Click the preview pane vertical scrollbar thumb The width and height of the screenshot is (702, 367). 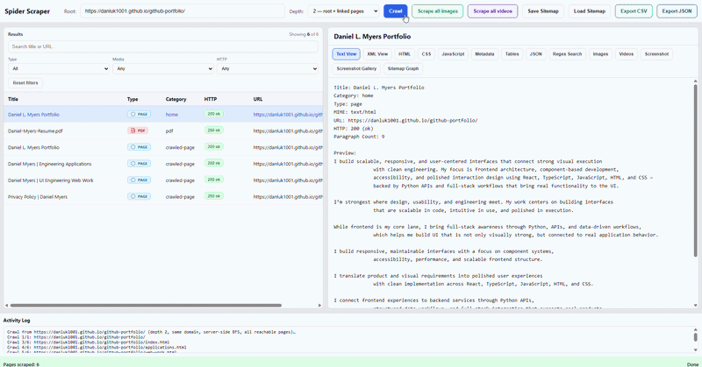pos(695,170)
